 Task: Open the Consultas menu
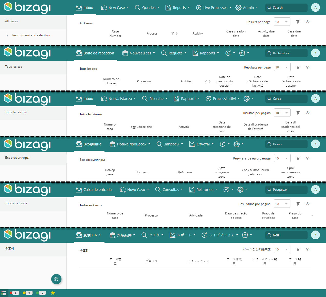(169, 190)
